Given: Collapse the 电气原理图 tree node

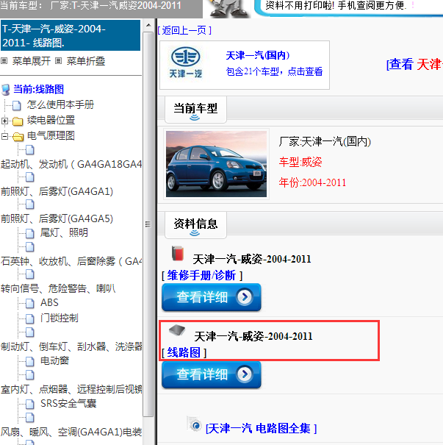Looking at the screenshot, I should coord(4,137).
